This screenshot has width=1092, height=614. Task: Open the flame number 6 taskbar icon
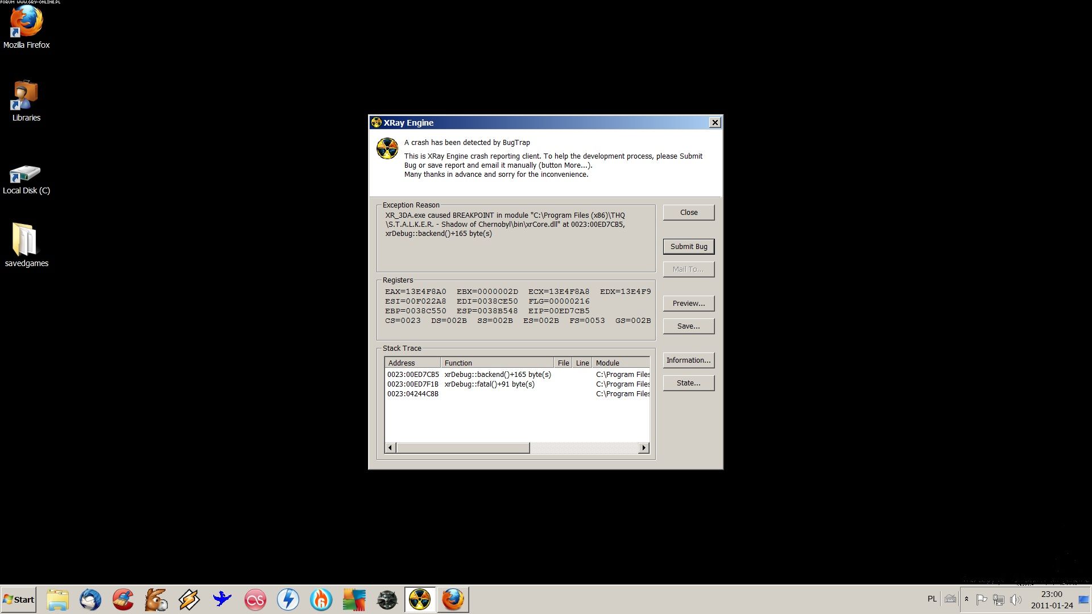[321, 600]
